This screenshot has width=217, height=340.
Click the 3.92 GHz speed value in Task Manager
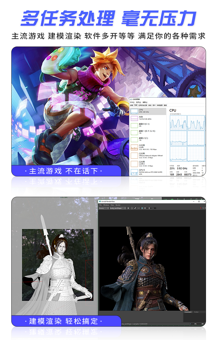point(182,168)
